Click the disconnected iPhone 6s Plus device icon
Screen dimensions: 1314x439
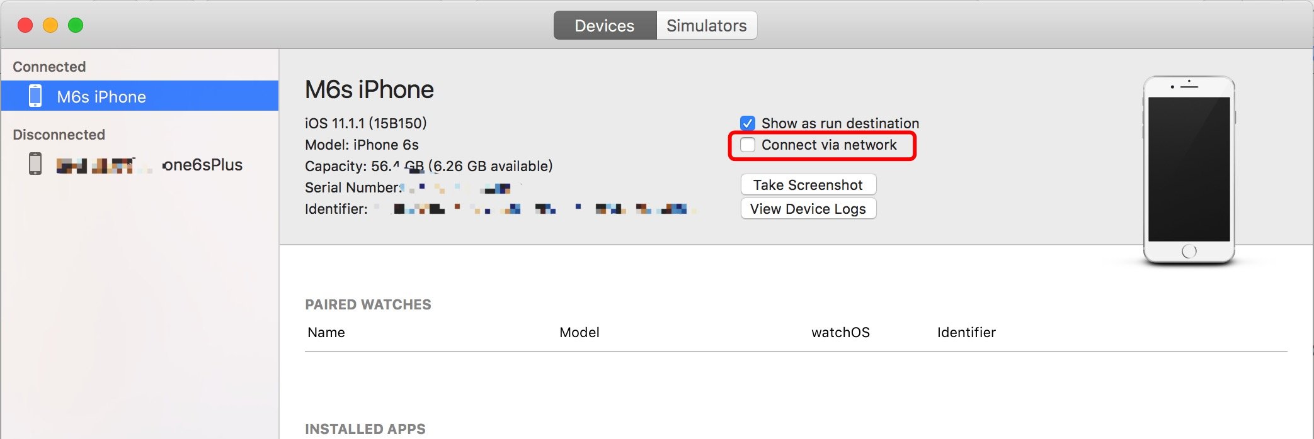point(35,164)
